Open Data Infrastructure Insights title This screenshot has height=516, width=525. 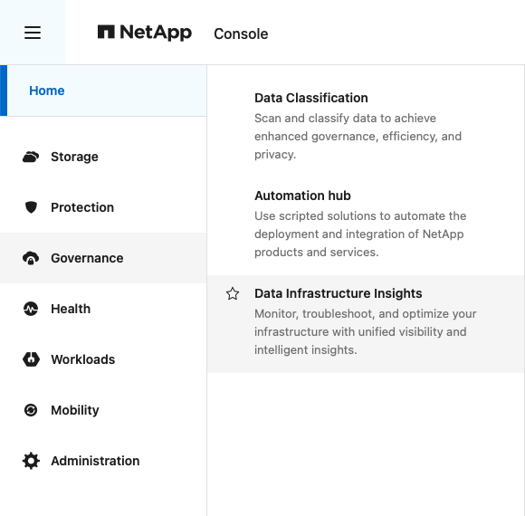(x=339, y=293)
